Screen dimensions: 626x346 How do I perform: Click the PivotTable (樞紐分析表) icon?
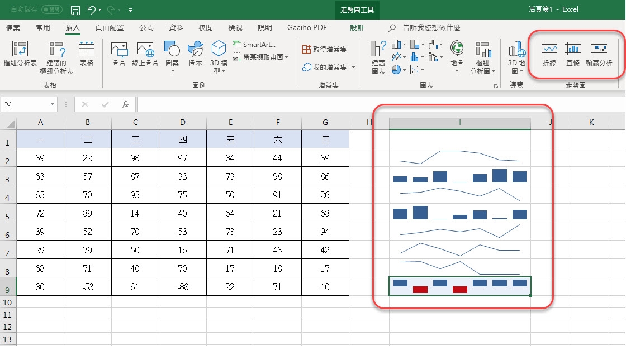20,54
